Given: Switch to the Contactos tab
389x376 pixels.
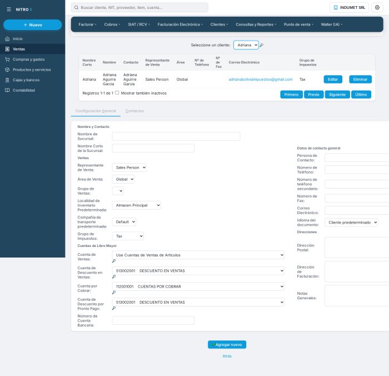Looking at the screenshot, I should coord(134,111).
